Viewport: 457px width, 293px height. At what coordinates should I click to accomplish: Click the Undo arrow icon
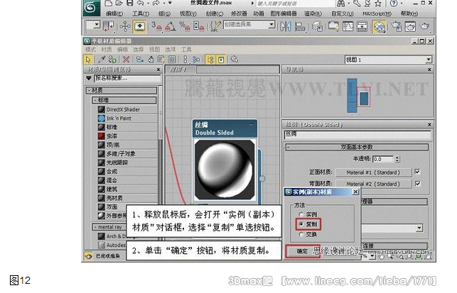pyautogui.click(x=141, y=4)
